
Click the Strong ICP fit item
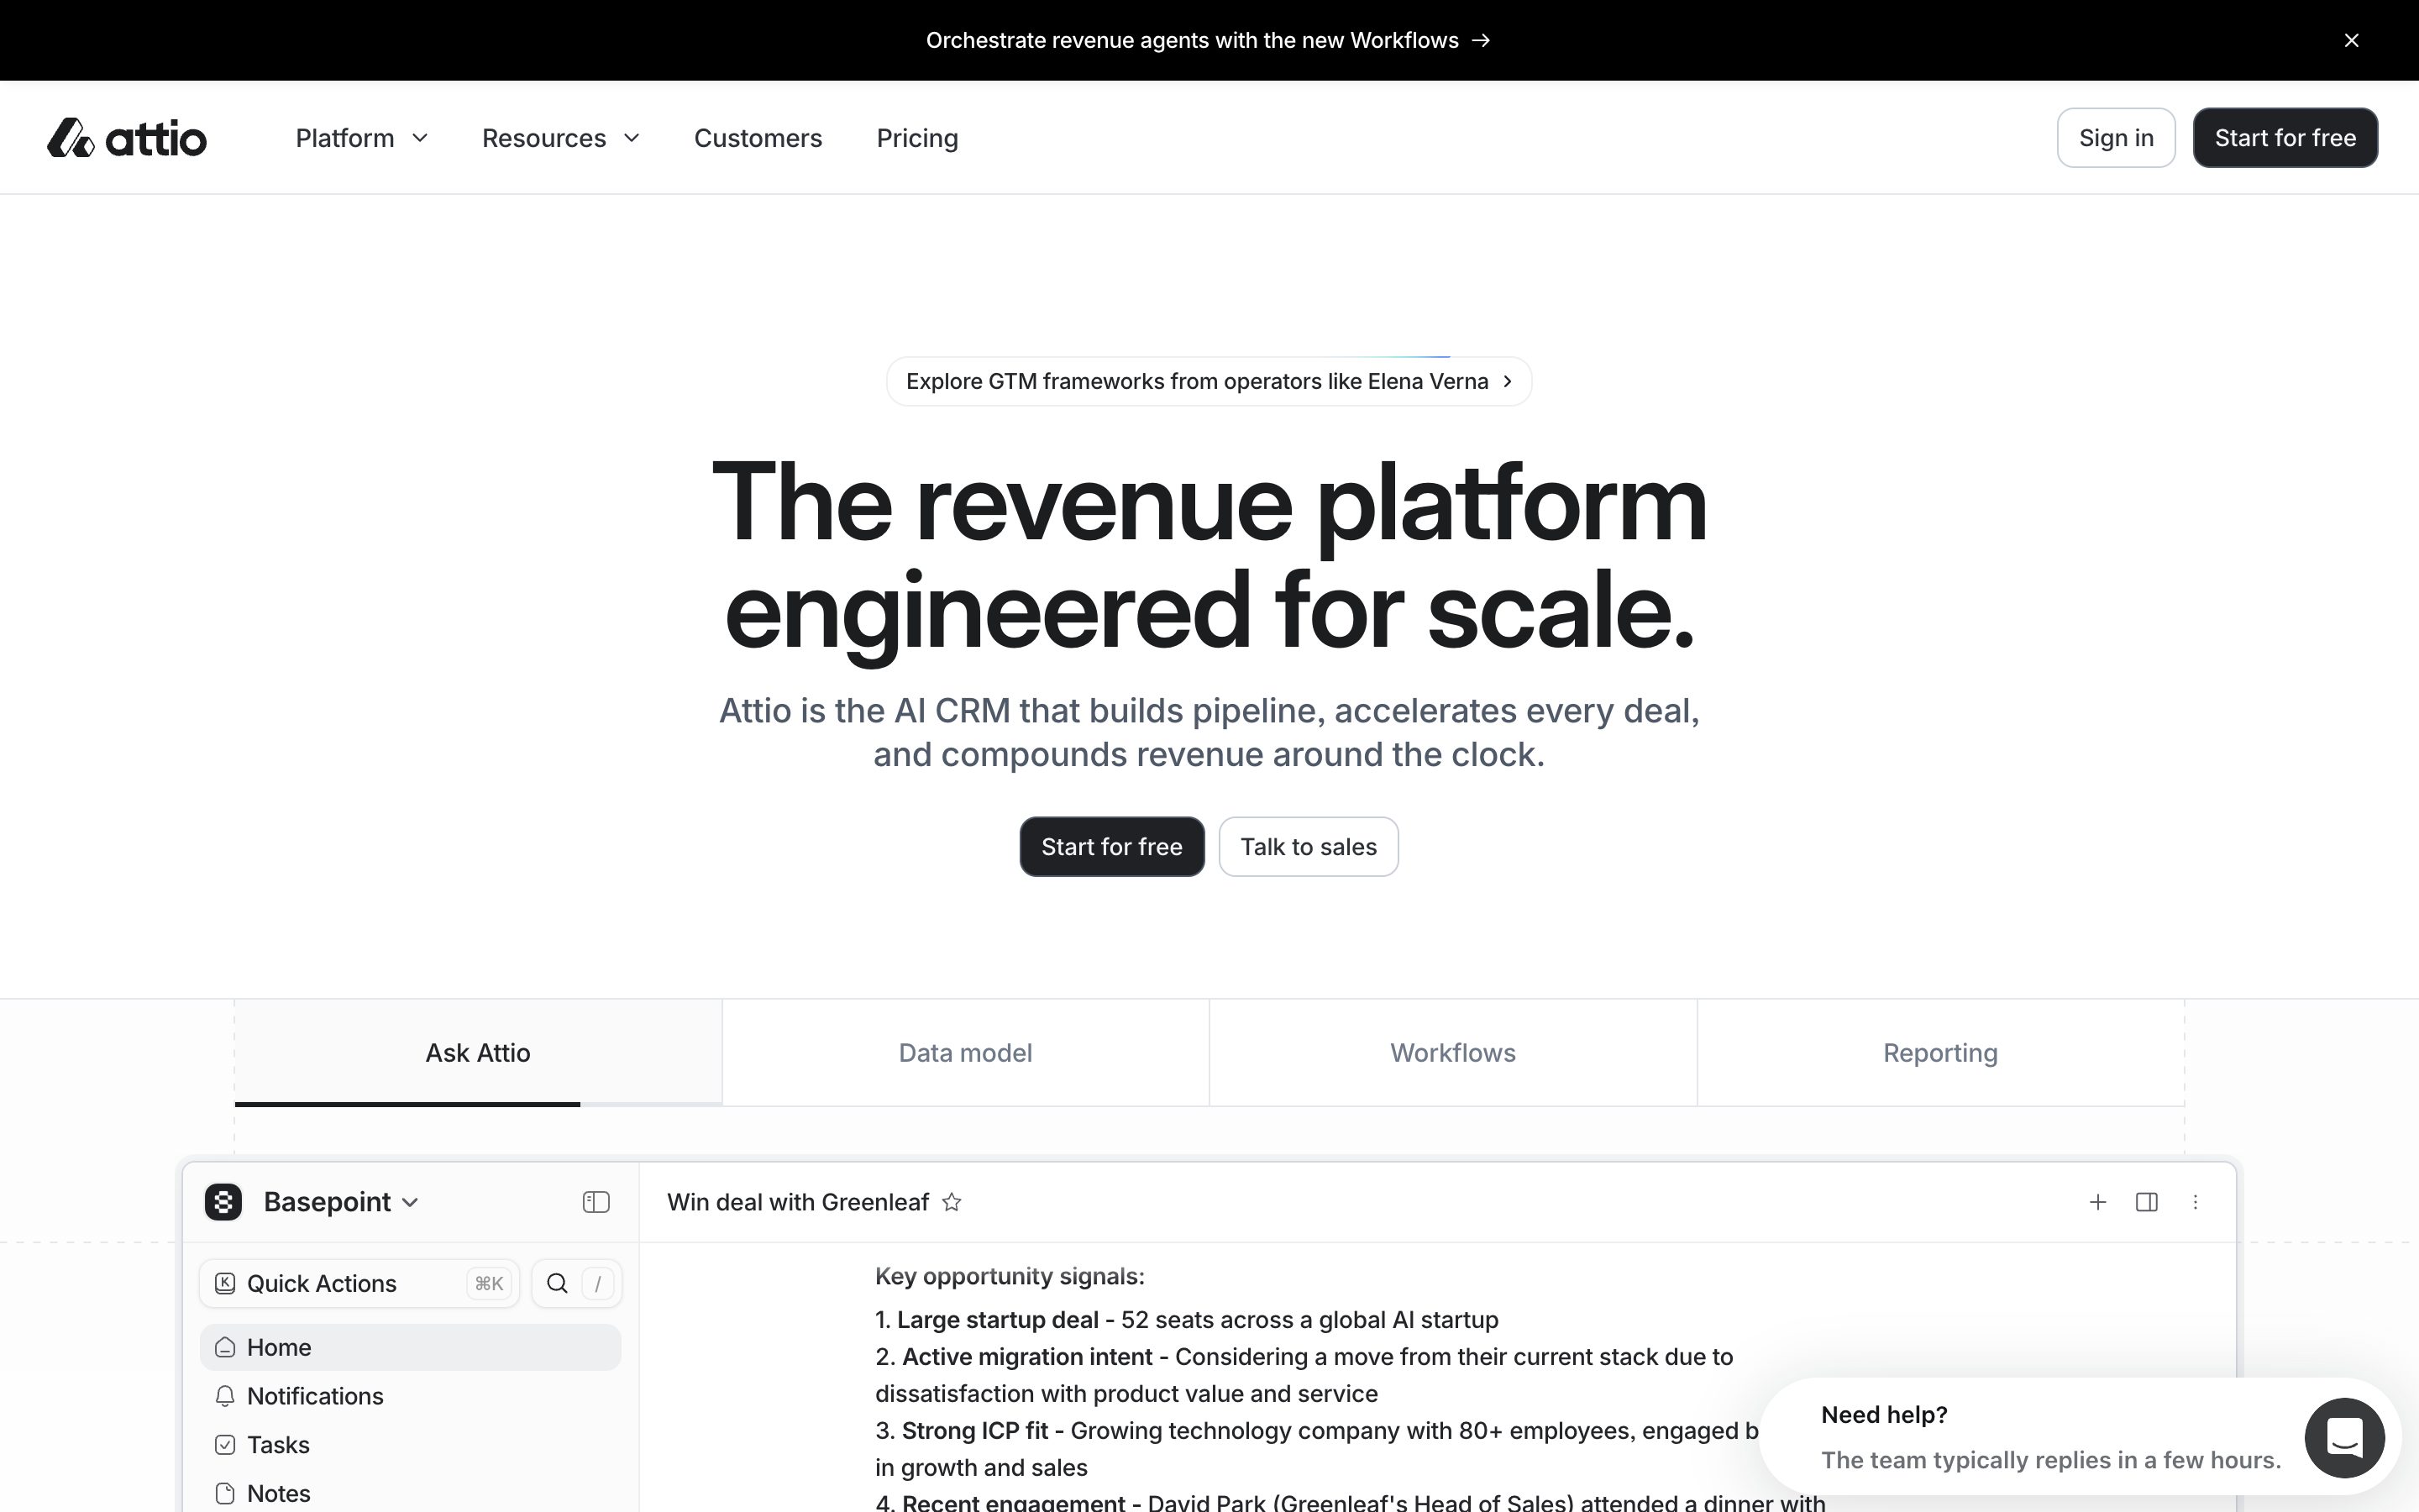coord(1318,1449)
